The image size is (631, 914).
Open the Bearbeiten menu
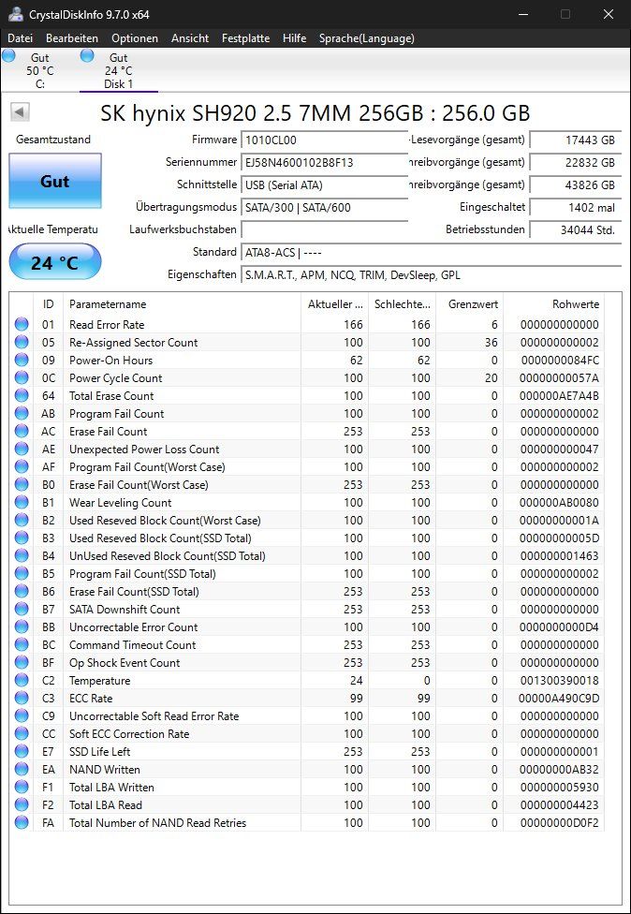pyautogui.click(x=72, y=38)
